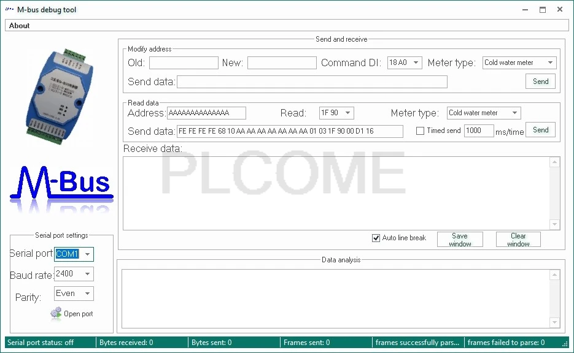Click the Clear window button
Viewport: 574px width, 353px height.
[518, 240]
